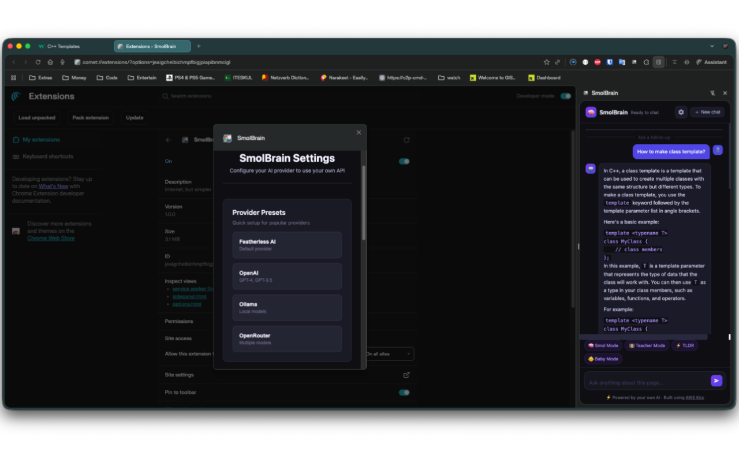Image resolution: width=739 pixels, height=462 pixels.
Task: Activate Teacher Mode in SmolBrain chat
Action: coord(647,345)
